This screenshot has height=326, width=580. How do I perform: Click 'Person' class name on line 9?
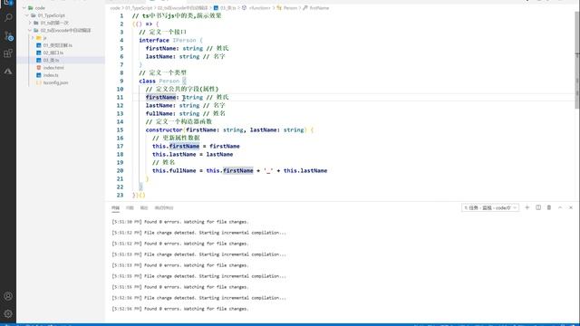pyautogui.click(x=169, y=81)
